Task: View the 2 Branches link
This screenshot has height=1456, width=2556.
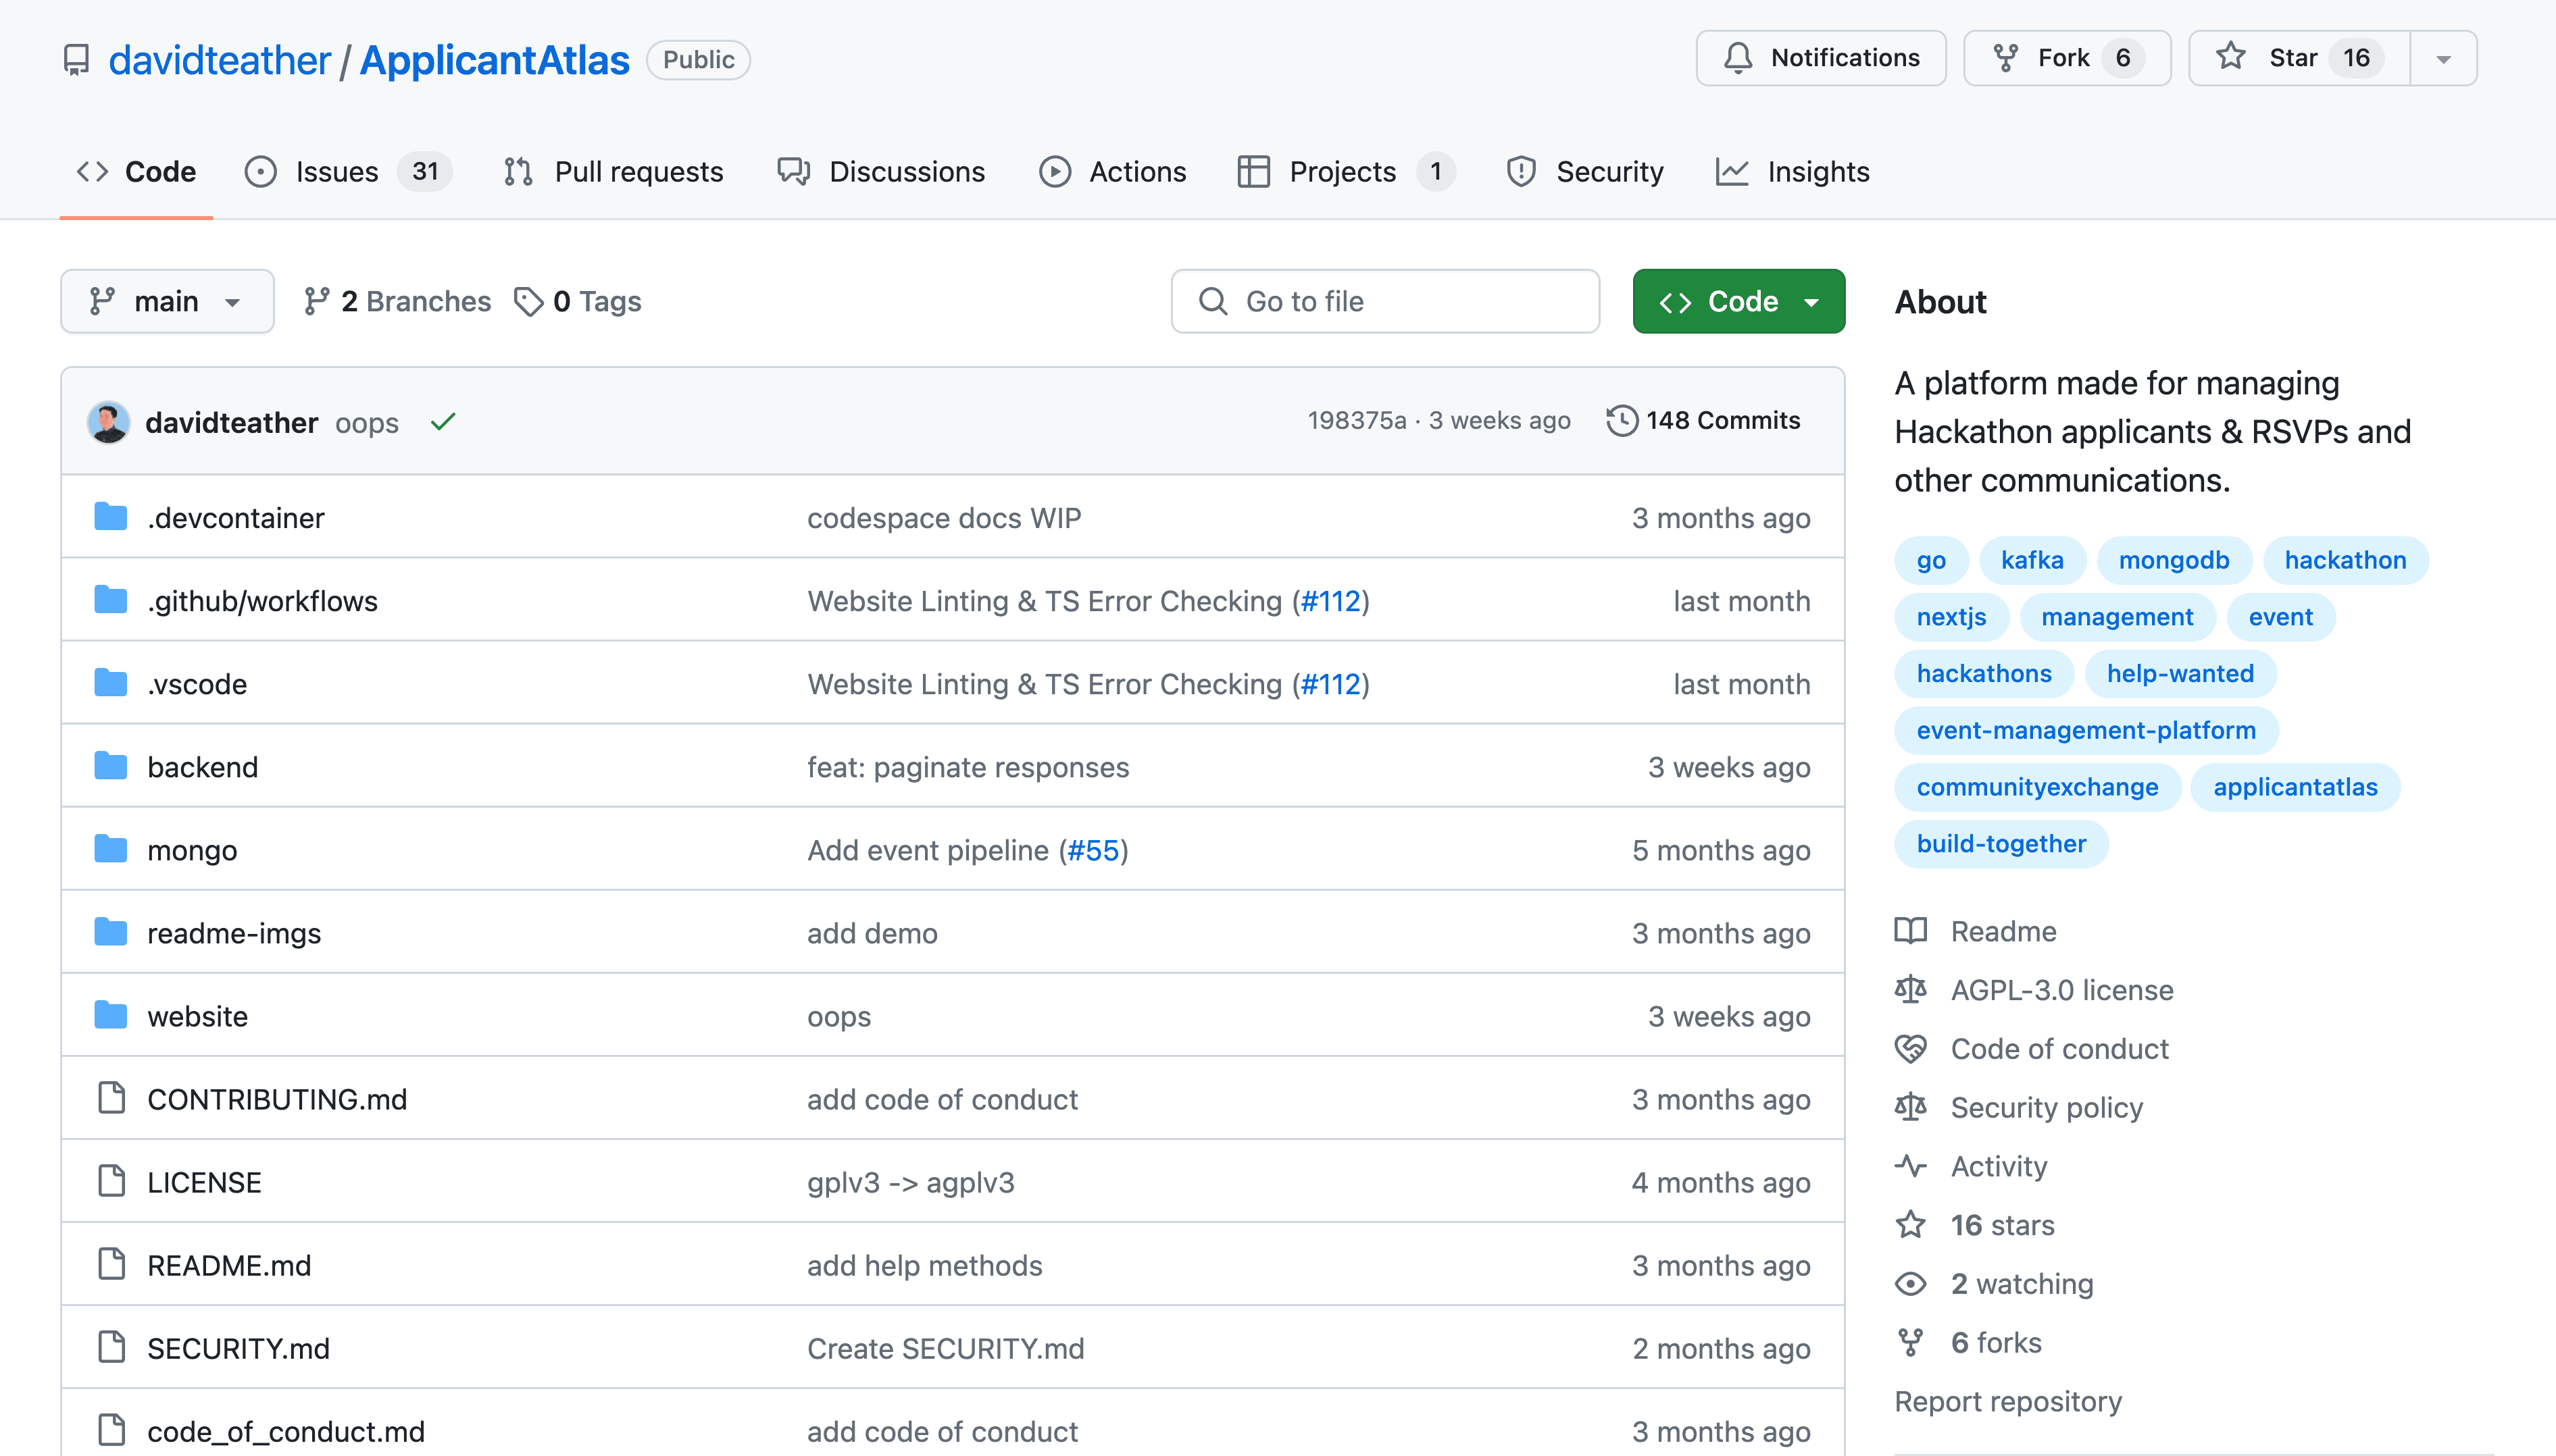Action: pos(397,301)
